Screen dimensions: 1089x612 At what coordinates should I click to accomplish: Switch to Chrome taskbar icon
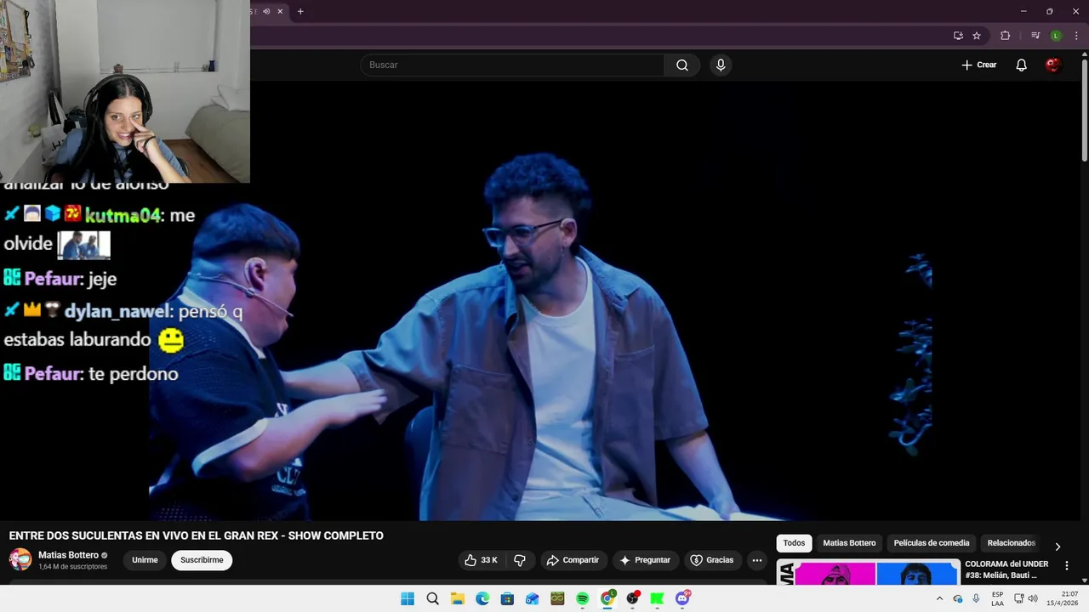tap(607, 598)
